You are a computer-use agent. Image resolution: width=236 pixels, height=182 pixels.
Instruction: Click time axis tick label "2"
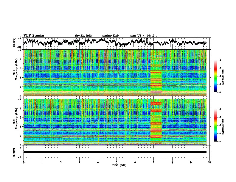[61, 162]
